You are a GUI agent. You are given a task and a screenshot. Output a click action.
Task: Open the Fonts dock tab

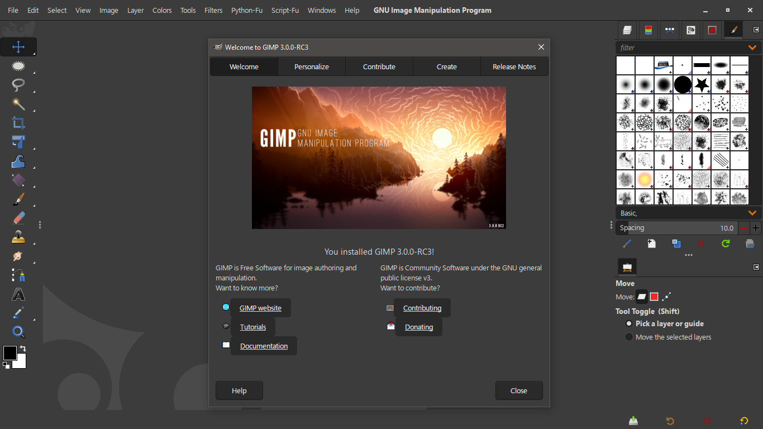click(x=691, y=30)
